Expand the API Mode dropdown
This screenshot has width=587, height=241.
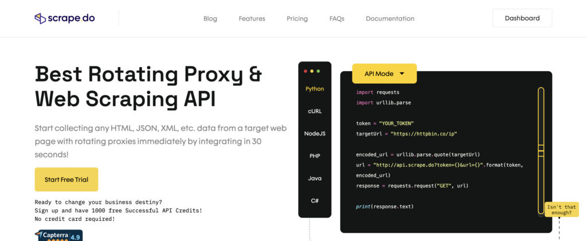click(x=385, y=73)
